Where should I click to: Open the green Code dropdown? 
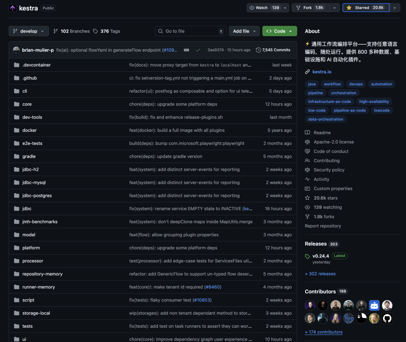tap(280, 31)
